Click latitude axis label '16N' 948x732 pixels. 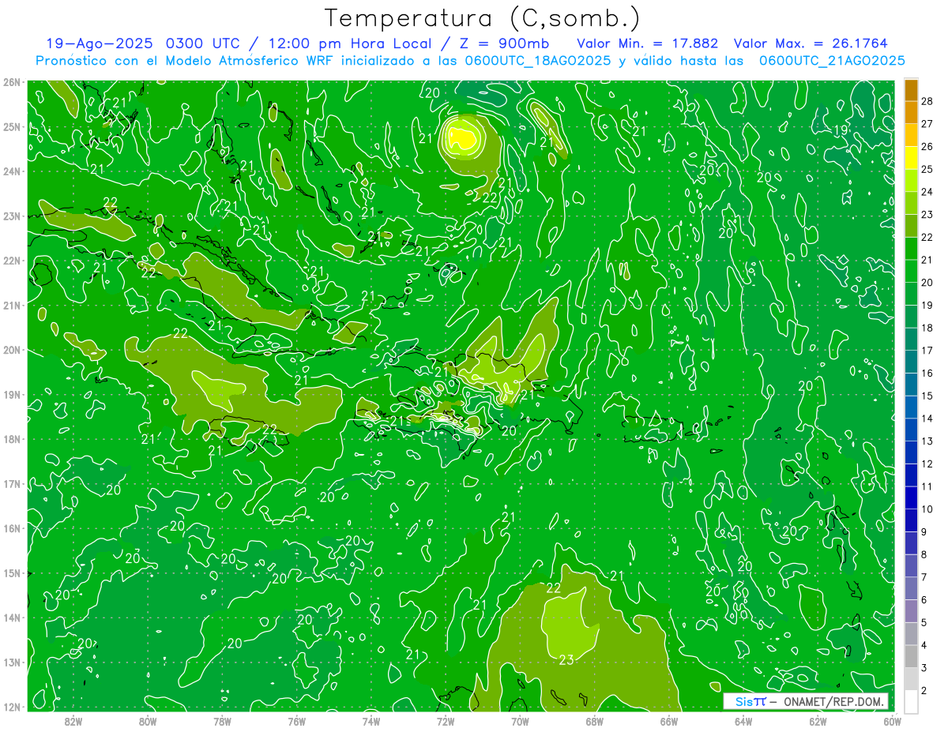[x=12, y=528]
